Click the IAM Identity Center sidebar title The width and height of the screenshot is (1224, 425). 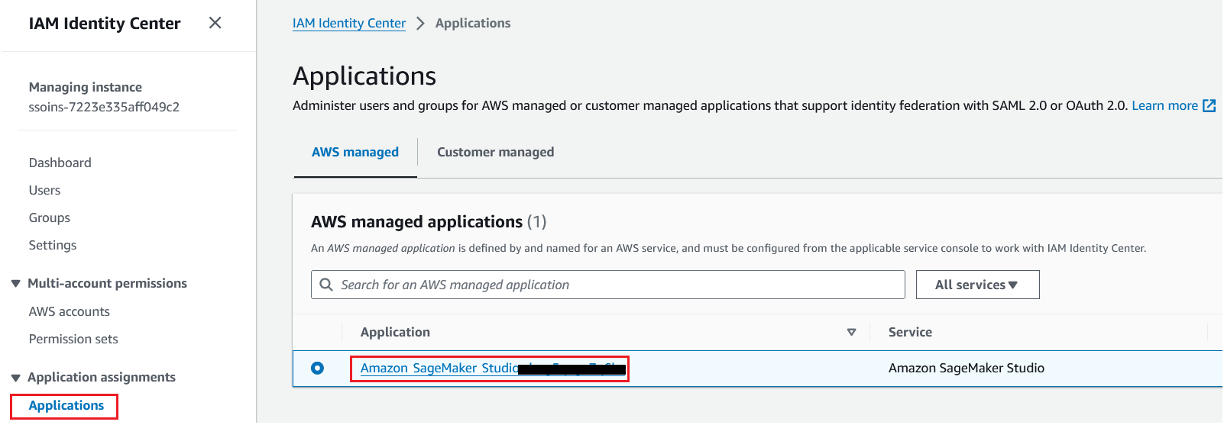105,24
